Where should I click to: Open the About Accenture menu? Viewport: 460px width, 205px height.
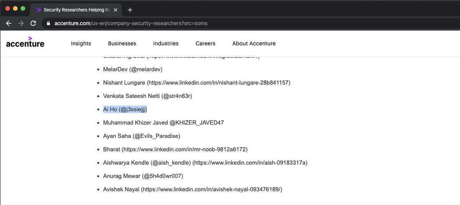click(254, 44)
